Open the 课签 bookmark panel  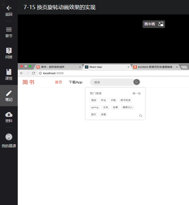(x=9, y=75)
